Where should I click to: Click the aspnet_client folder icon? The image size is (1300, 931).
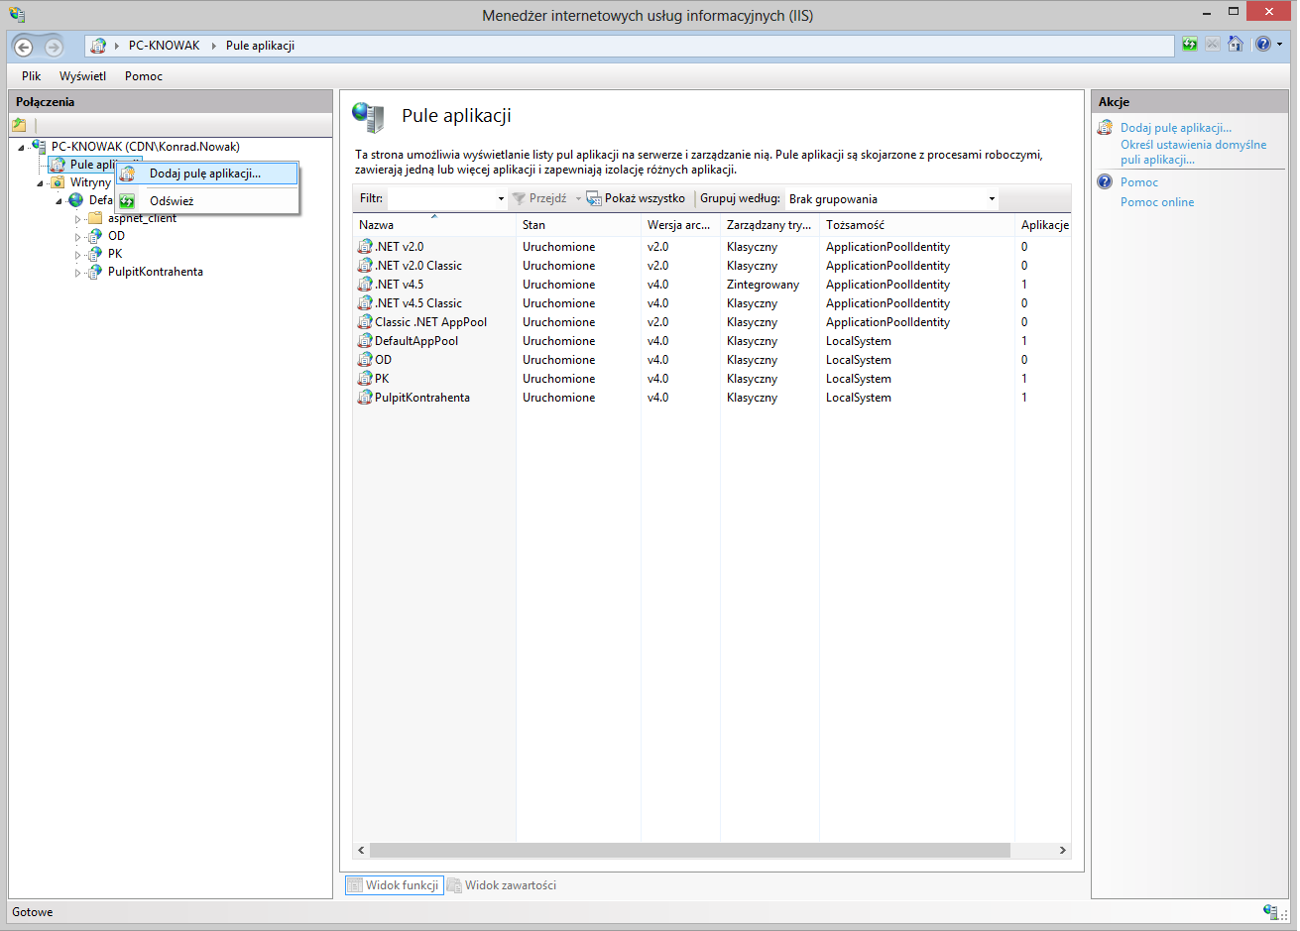pos(95,219)
